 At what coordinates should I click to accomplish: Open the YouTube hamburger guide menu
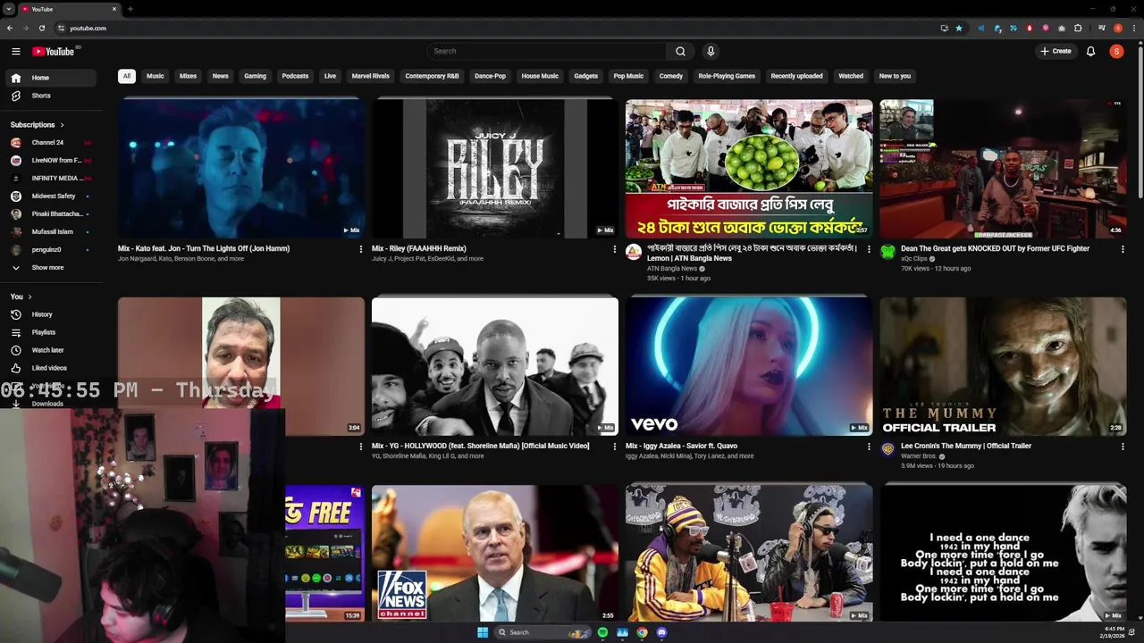15,51
